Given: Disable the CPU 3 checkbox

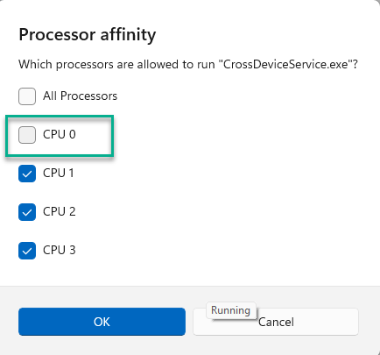Looking at the screenshot, I should tap(47, 251).
